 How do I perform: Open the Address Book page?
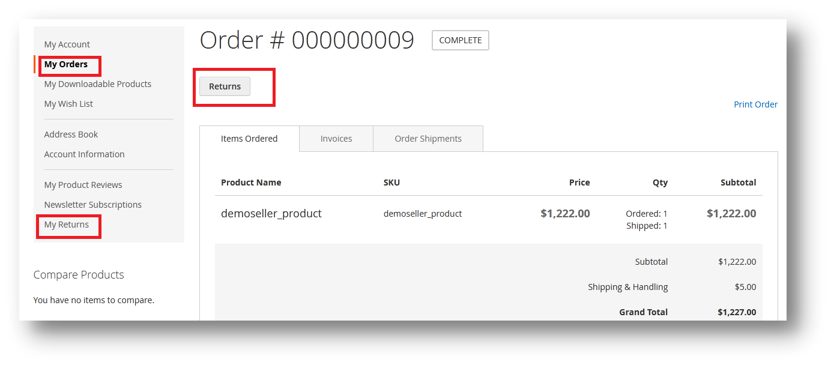pyautogui.click(x=71, y=134)
